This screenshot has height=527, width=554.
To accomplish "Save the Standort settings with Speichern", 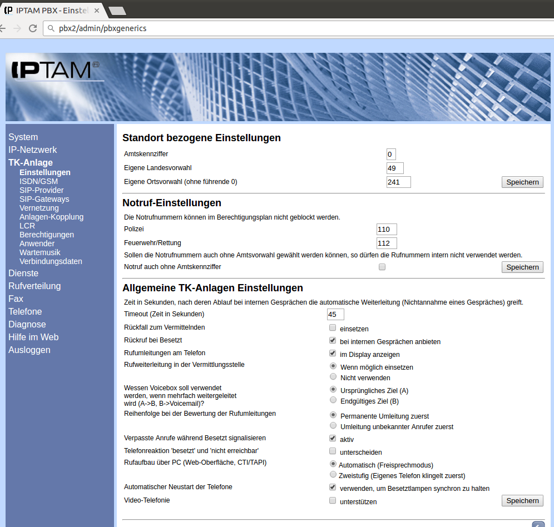I will click(522, 182).
